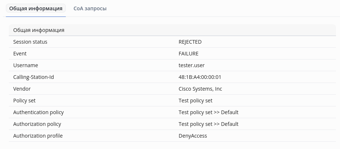Image resolution: width=340 pixels, height=149 pixels.
Task: Click the Session status label
Action: coord(30,42)
